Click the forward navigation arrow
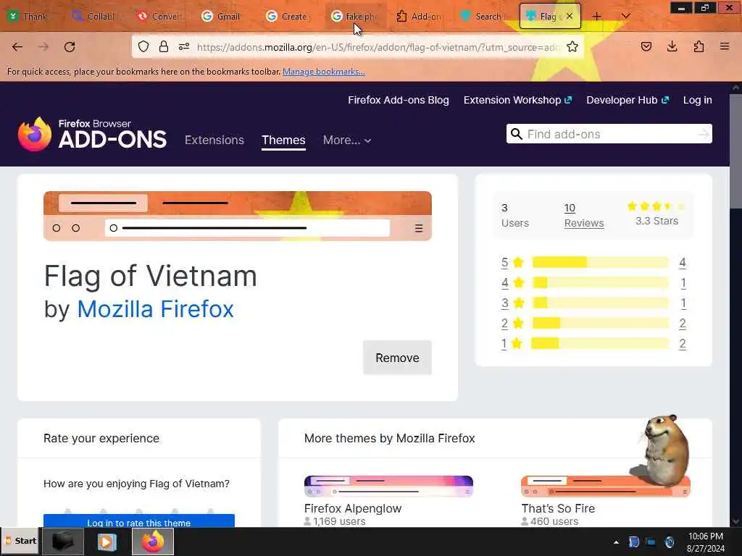This screenshot has width=742, height=556. [x=43, y=47]
